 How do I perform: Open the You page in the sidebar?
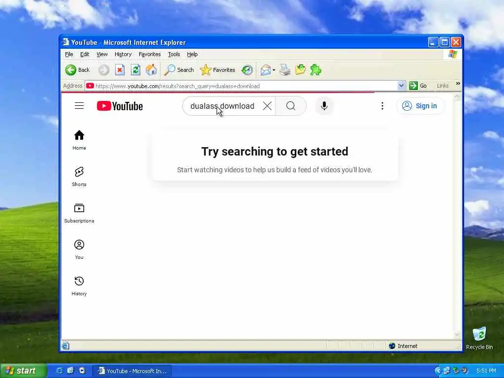click(79, 250)
